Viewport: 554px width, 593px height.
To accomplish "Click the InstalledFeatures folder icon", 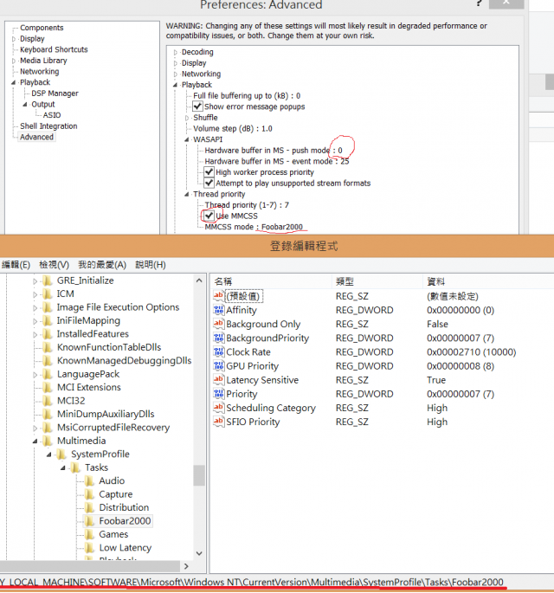I will click(48, 334).
